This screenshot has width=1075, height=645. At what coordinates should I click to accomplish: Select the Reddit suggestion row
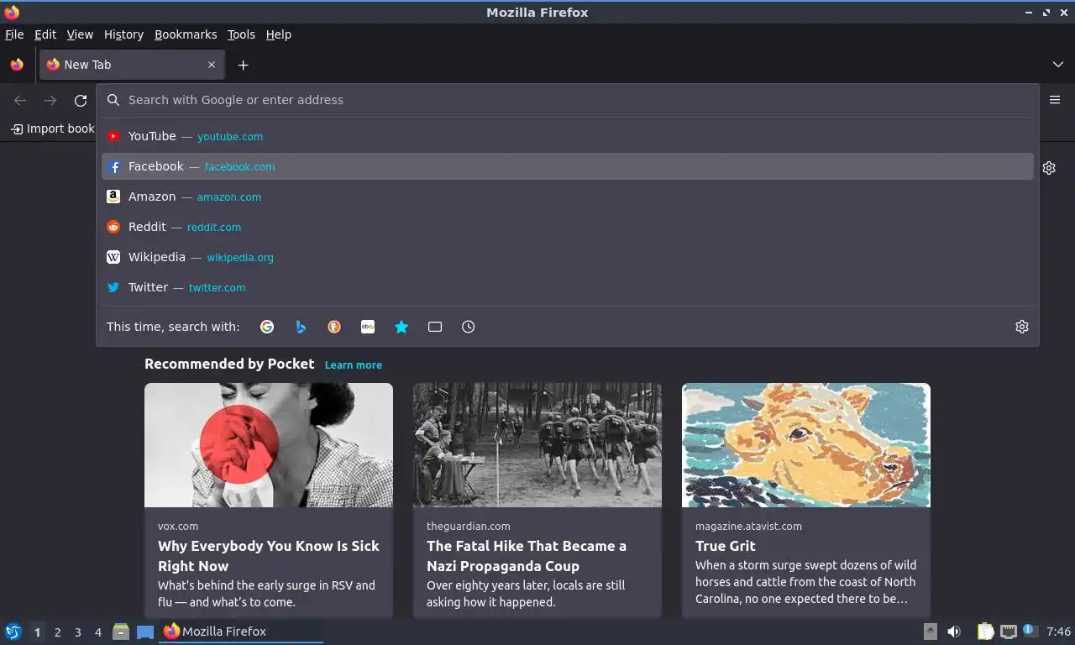(568, 227)
